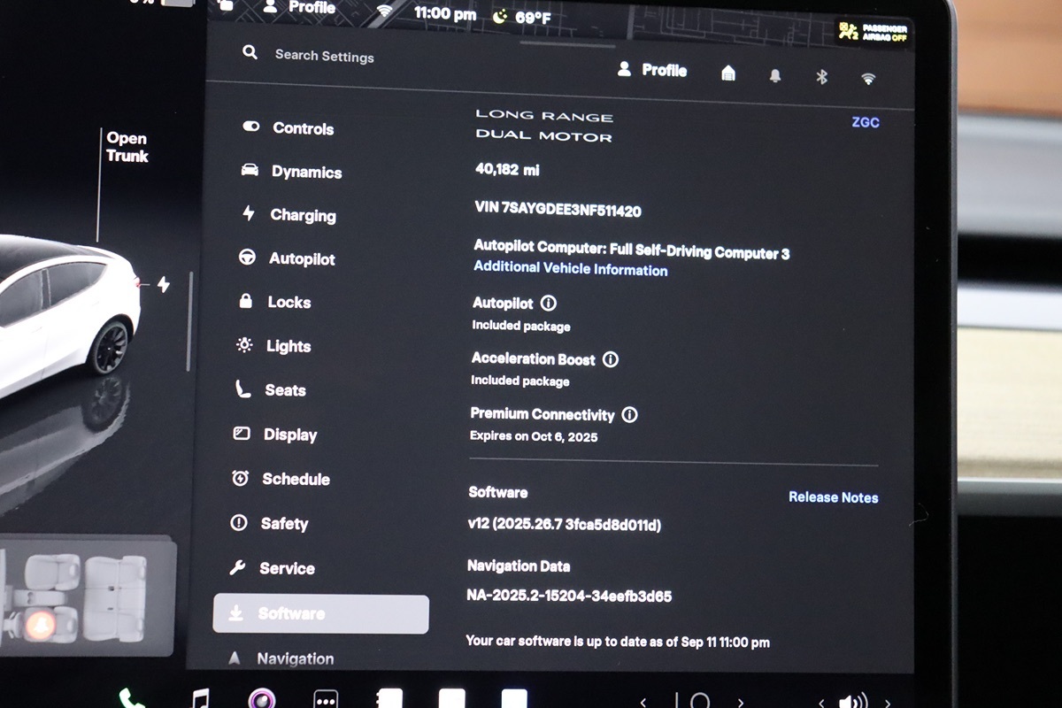
Task: Tap the charge port lightning icon
Action: pyautogui.click(x=164, y=284)
